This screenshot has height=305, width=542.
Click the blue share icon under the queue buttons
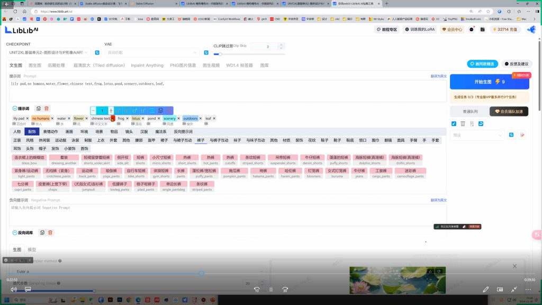(x=480, y=123)
